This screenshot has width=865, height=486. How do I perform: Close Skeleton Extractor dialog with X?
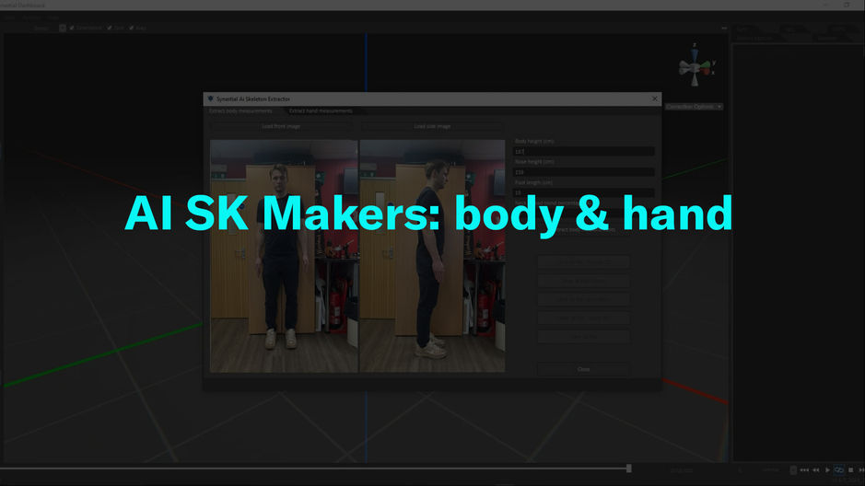[654, 98]
